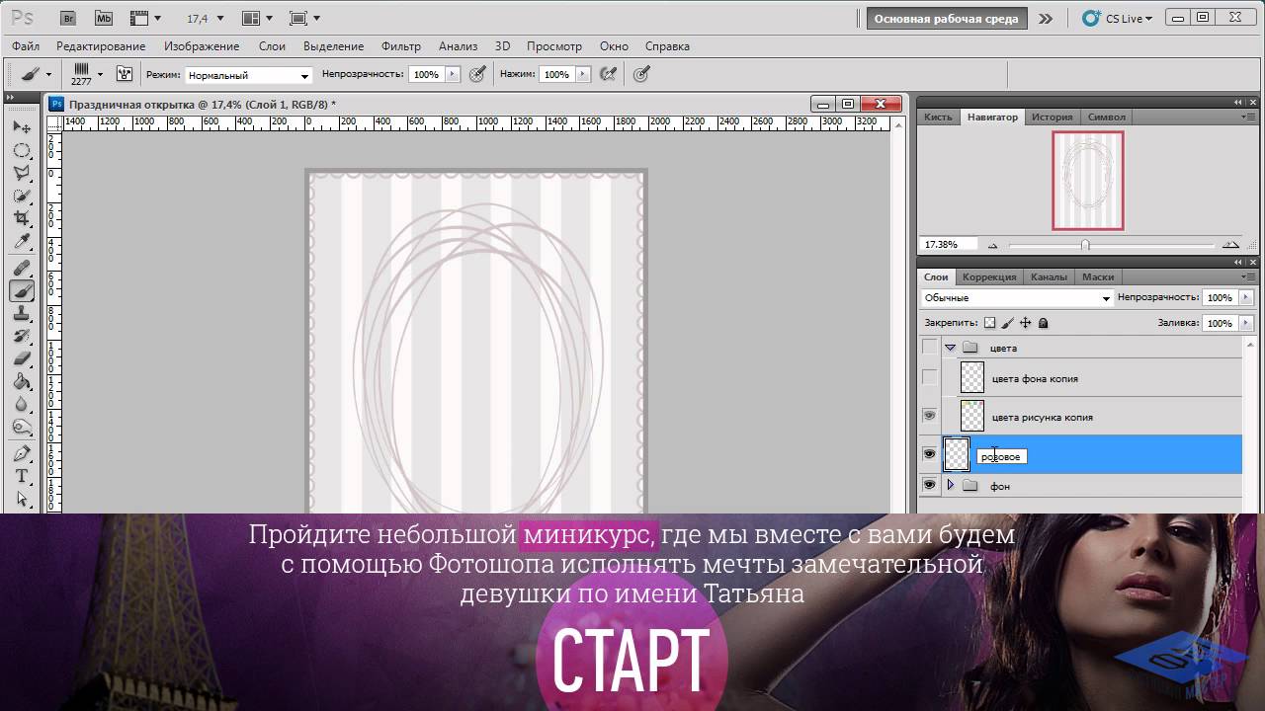Switch to the 'Коррекция' tab
Viewport: 1265px width, 711px height.
tap(989, 276)
